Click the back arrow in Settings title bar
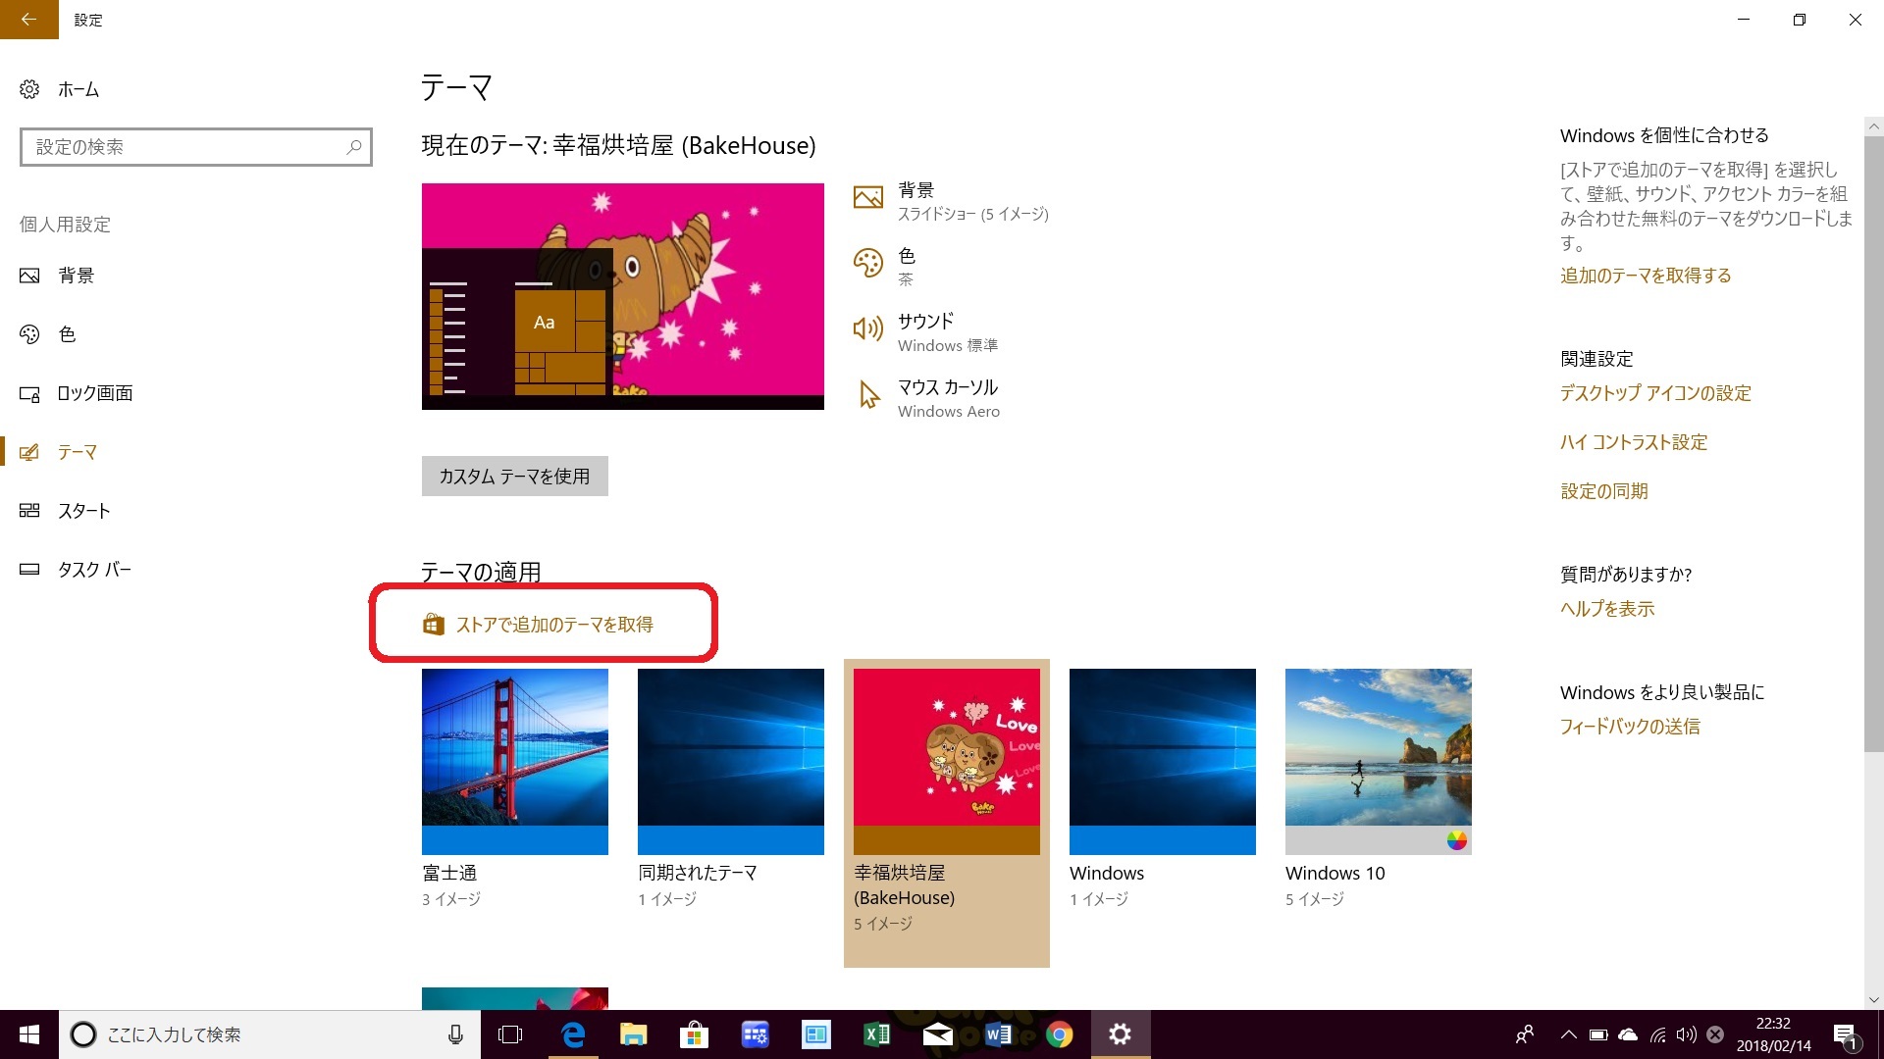The height and width of the screenshot is (1059, 1884). 28,20
